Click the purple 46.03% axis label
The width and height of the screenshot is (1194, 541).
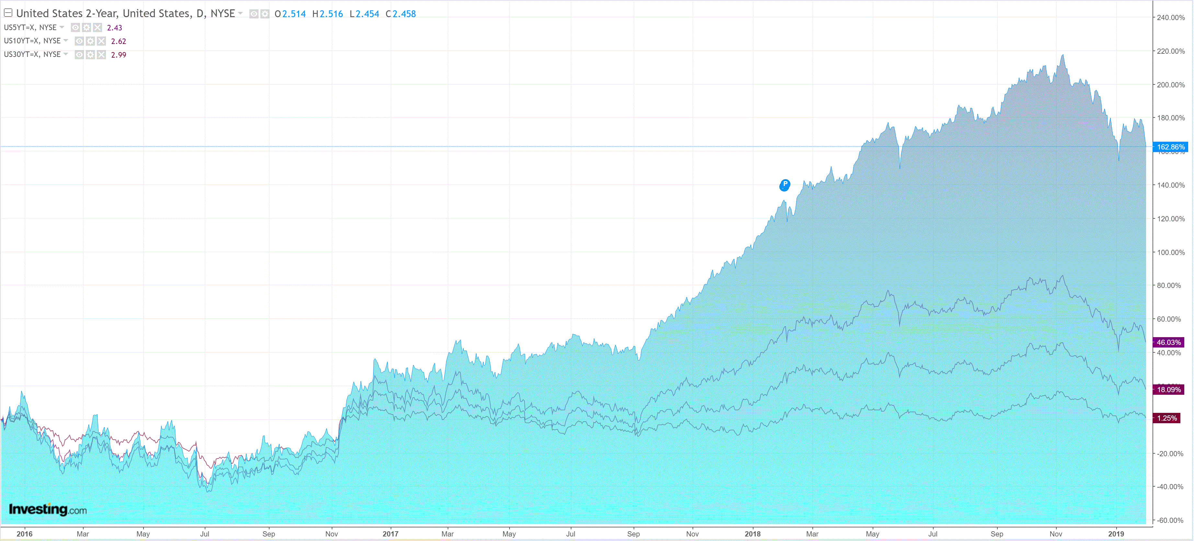coord(1168,342)
